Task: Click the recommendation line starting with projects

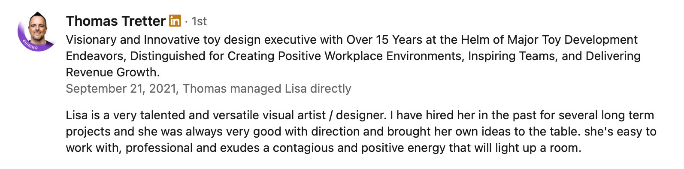Action: click(361, 132)
